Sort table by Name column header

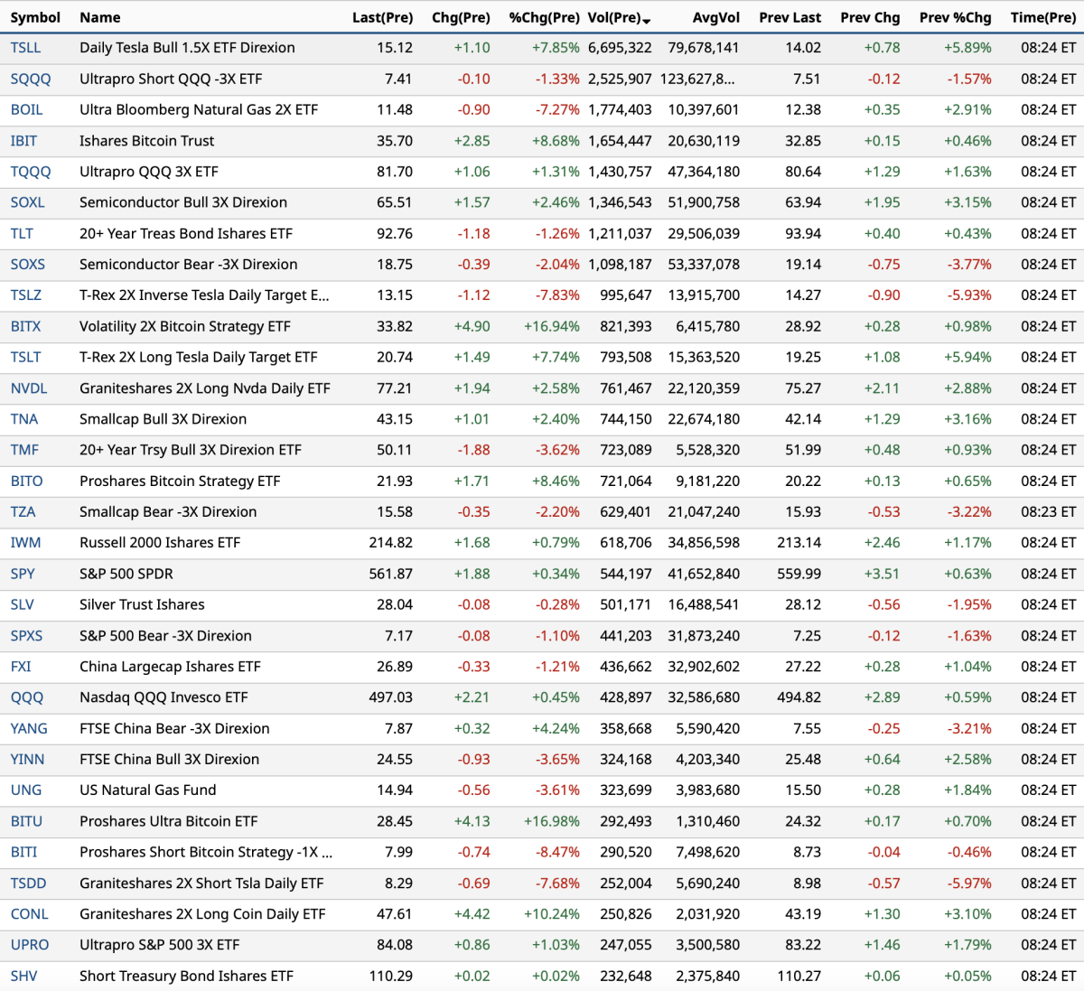[x=99, y=17]
